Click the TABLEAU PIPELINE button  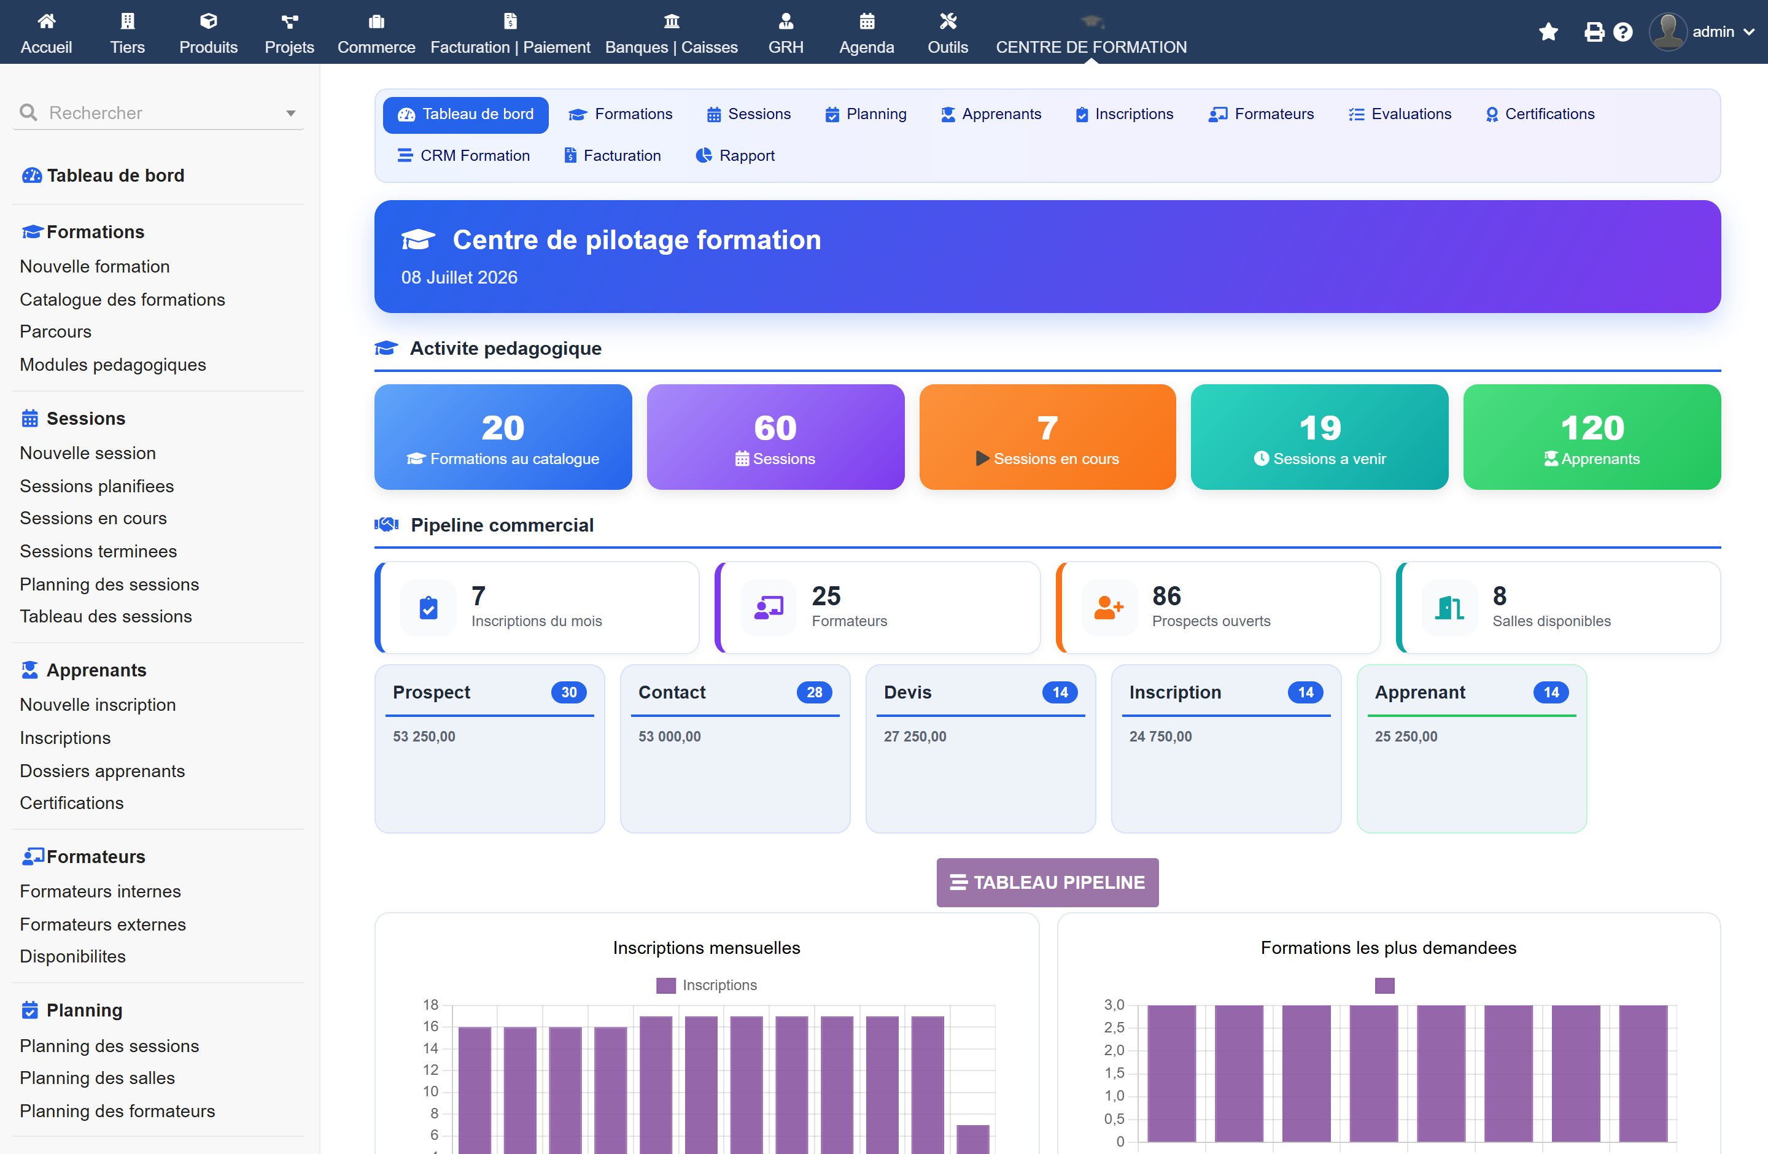pos(1047,881)
